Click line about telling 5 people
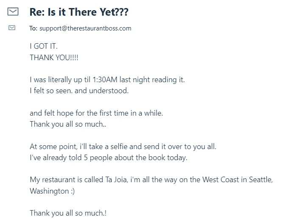The width and height of the screenshot is (302, 219). [x=109, y=158]
